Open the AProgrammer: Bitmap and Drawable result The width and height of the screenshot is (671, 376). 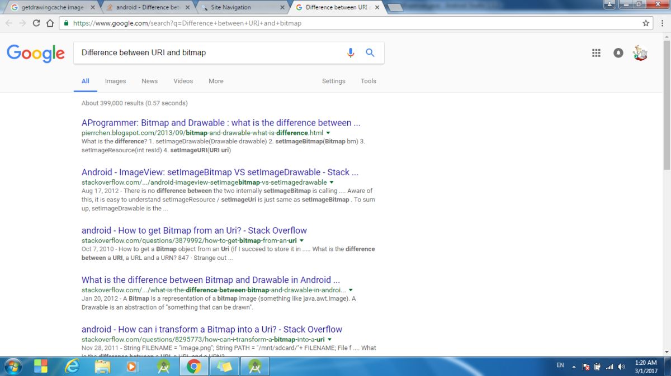221,123
